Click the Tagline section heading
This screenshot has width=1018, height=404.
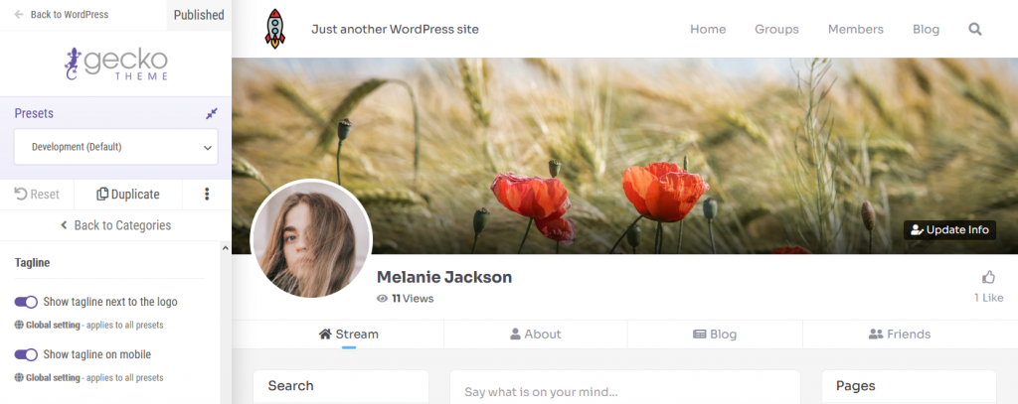point(32,263)
